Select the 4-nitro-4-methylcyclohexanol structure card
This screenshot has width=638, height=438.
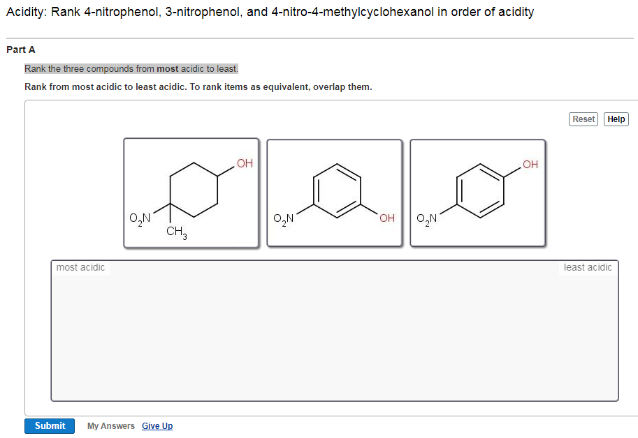tap(191, 192)
